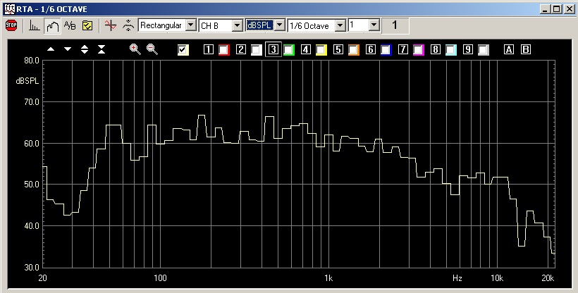Click the A/B compare toolbar icon
The width and height of the screenshot is (578, 293).
tap(70, 25)
